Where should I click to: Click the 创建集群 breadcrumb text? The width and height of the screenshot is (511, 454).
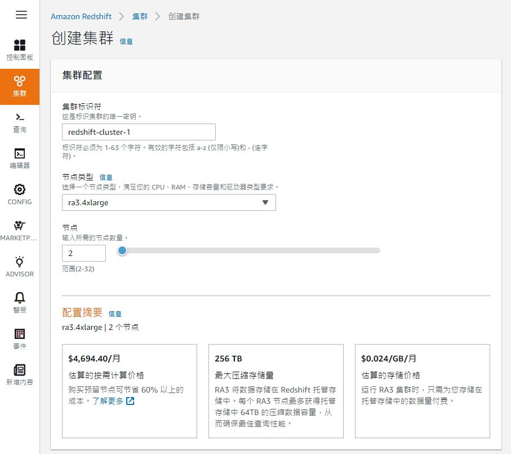pyautogui.click(x=184, y=16)
